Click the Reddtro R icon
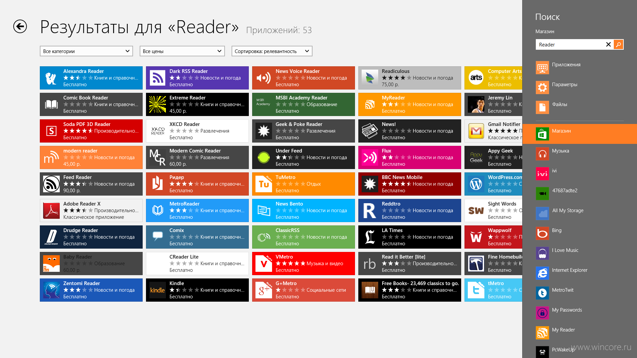The image size is (637, 358). [x=370, y=210]
